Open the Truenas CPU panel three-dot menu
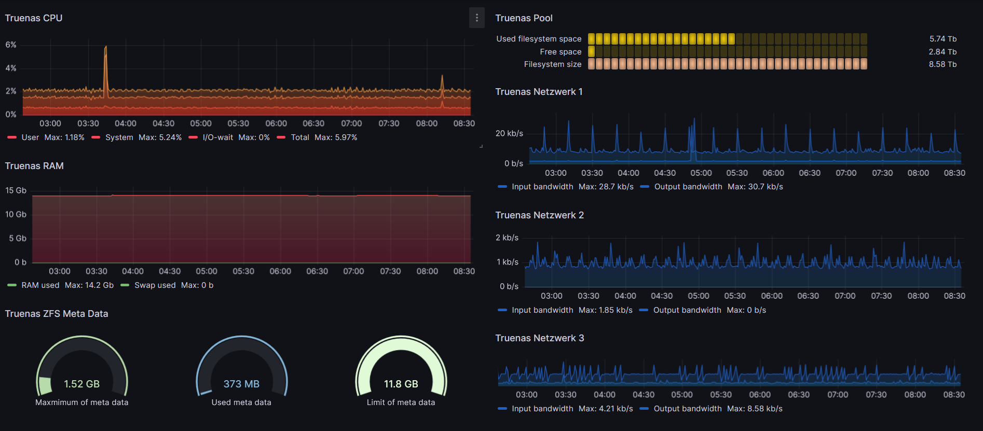 pos(476,18)
